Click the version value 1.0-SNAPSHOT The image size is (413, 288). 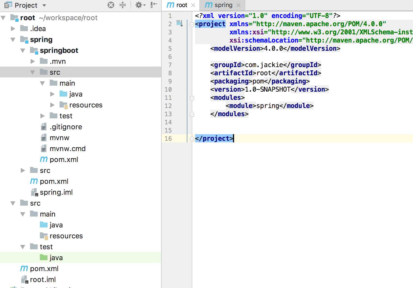pyautogui.click(x=268, y=89)
